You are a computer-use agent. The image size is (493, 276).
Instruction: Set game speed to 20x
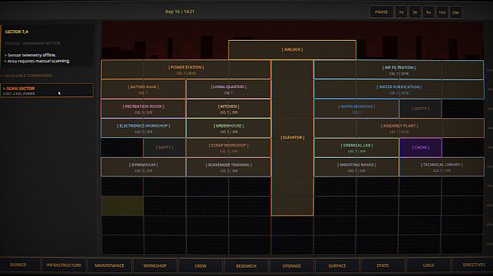(x=455, y=13)
